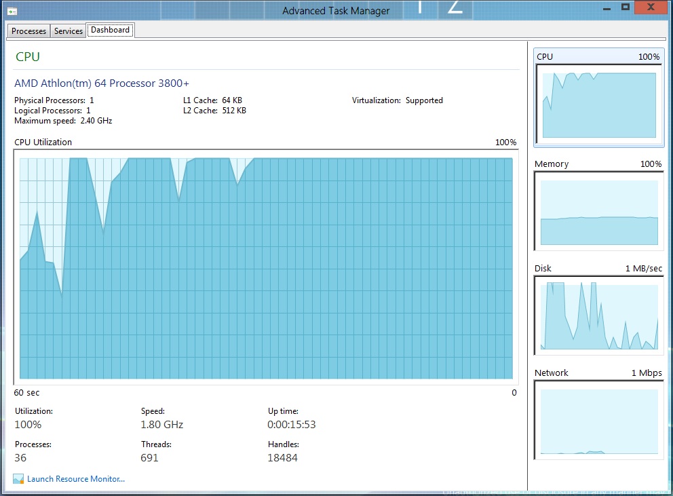The width and height of the screenshot is (673, 496).
Task: Click the CPU Utilization label above the graph
Action: click(43, 142)
